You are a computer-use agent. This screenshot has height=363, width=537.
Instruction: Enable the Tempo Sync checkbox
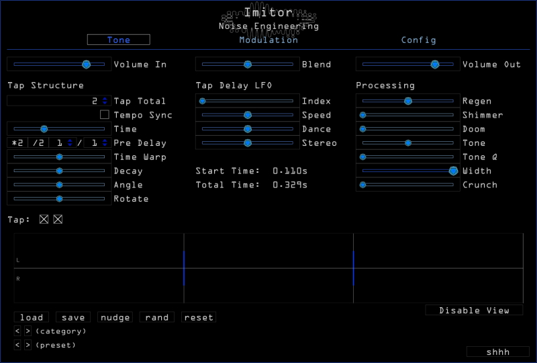click(105, 114)
